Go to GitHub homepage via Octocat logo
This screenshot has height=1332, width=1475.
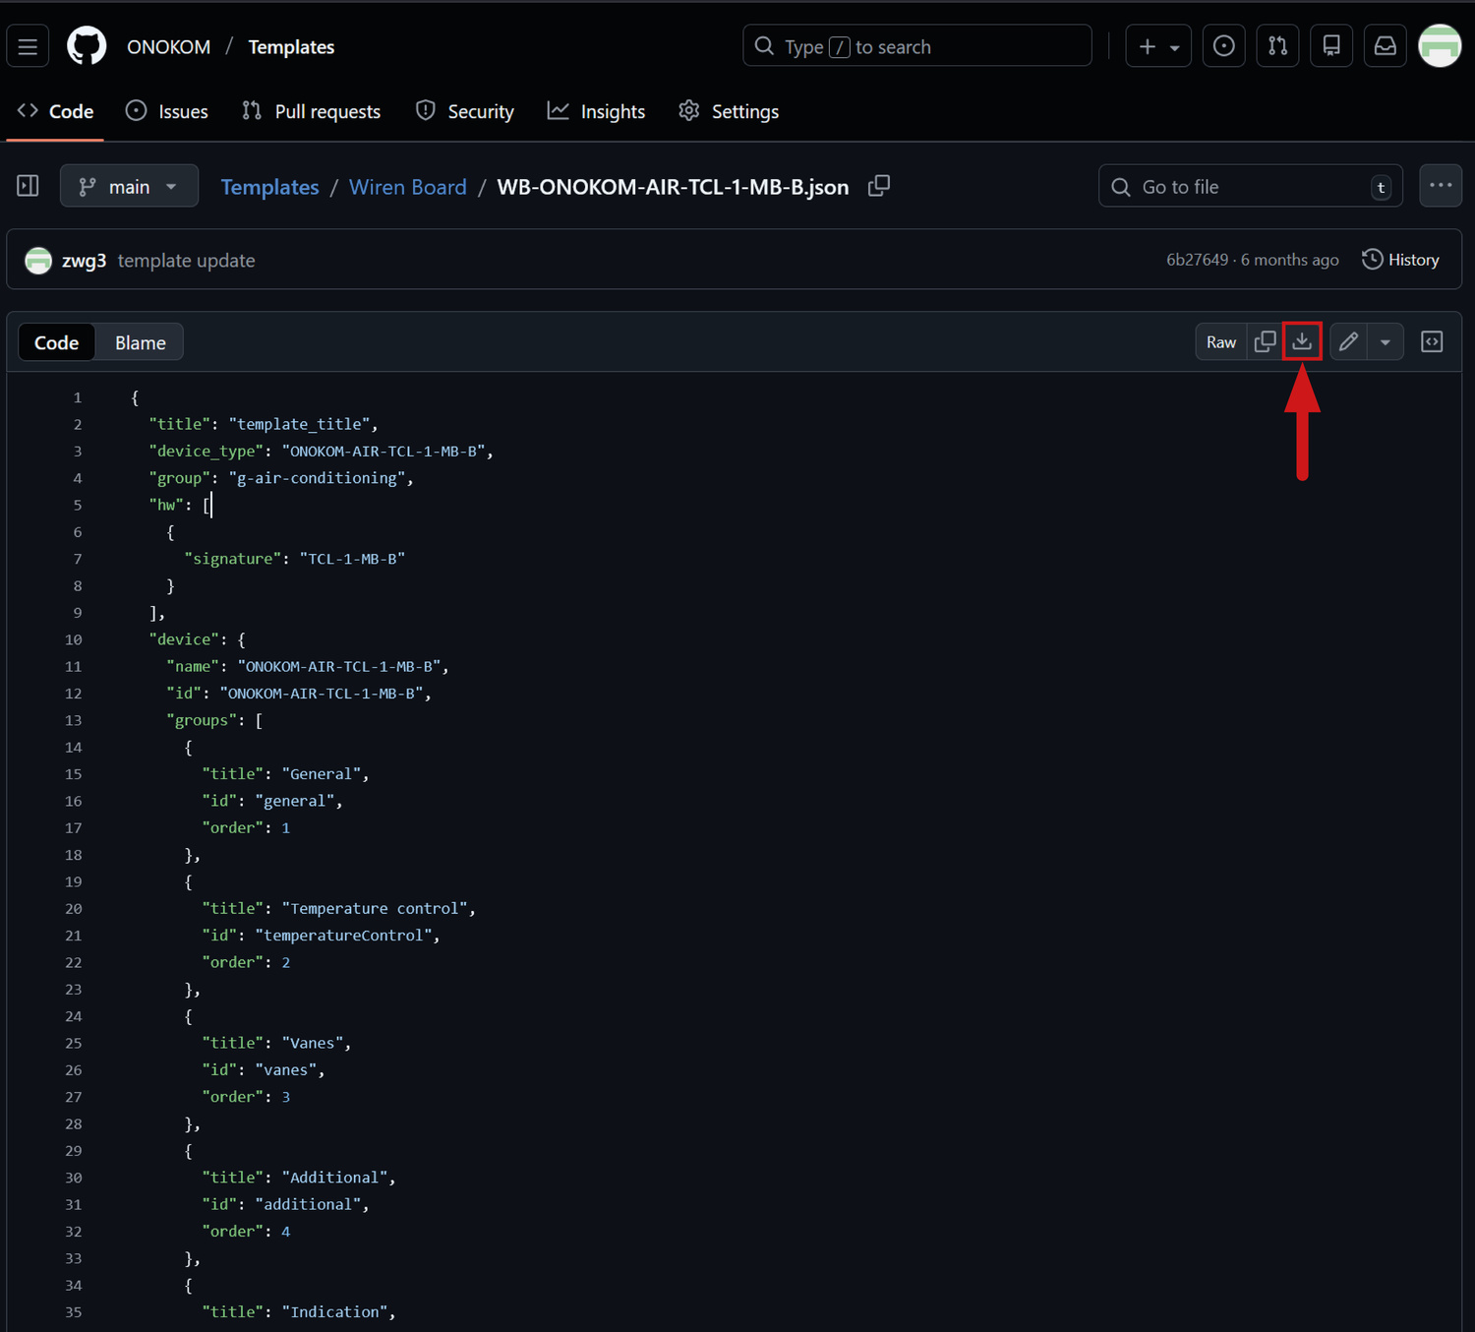(87, 46)
